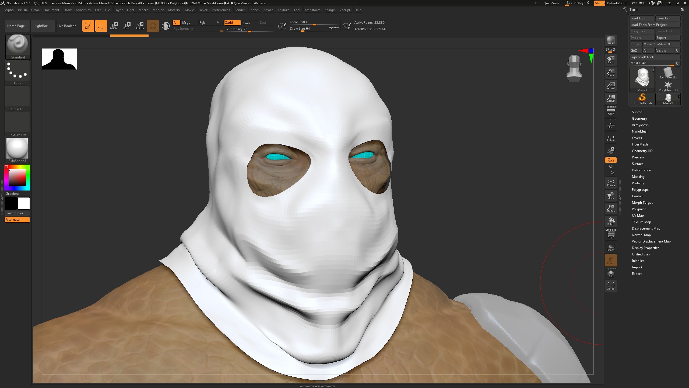Enable XYZ rotation mode
This screenshot has height=388, width=689.
pyautogui.click(x=611, y=160)
